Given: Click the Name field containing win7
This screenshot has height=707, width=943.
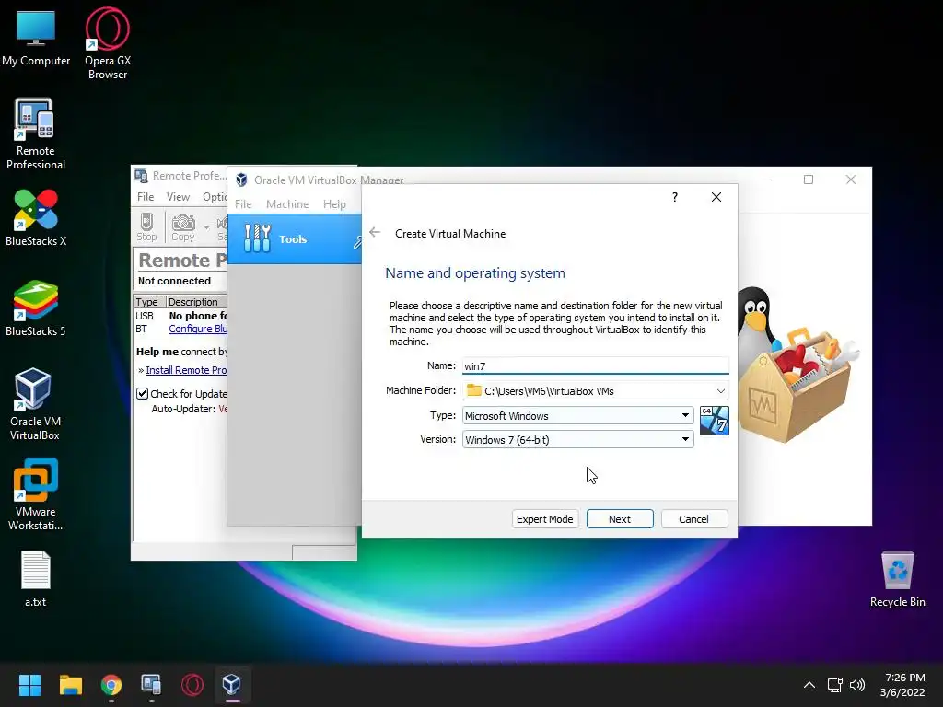Looking at the screenshot, I should pos(596,365).
